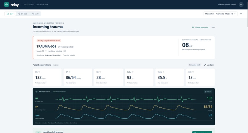Click the link icon beside user selector

(241, 14)
